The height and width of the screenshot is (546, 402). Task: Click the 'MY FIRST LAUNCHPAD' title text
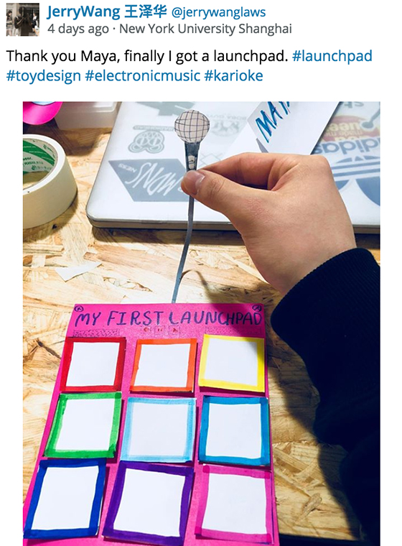[168, 318]
